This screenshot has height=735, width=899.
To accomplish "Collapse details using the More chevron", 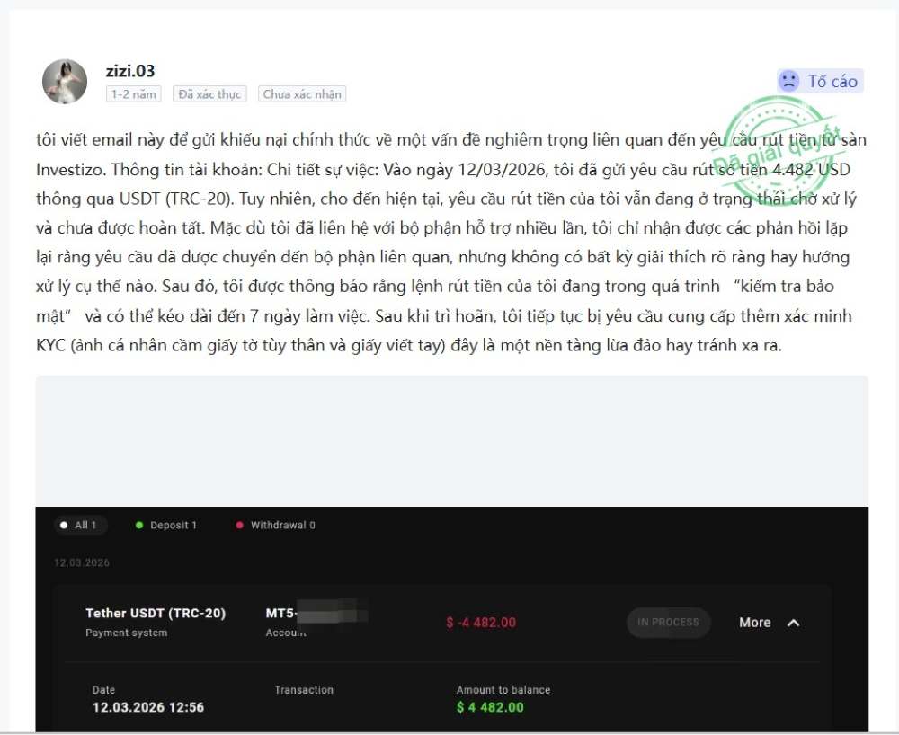I will point(794,623).
